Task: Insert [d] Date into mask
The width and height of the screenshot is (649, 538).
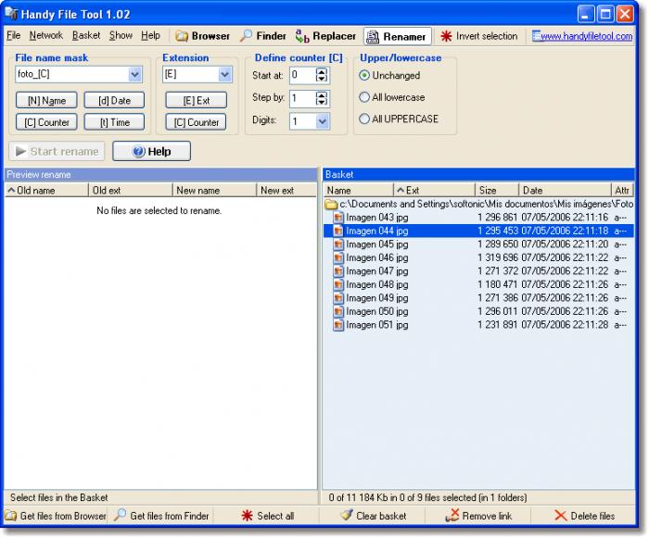Action: (x=114, y=101)
